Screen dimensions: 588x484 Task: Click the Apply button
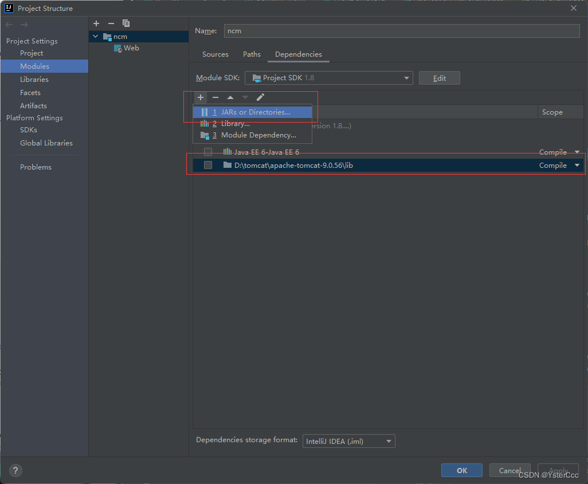(x=558, y=470)
